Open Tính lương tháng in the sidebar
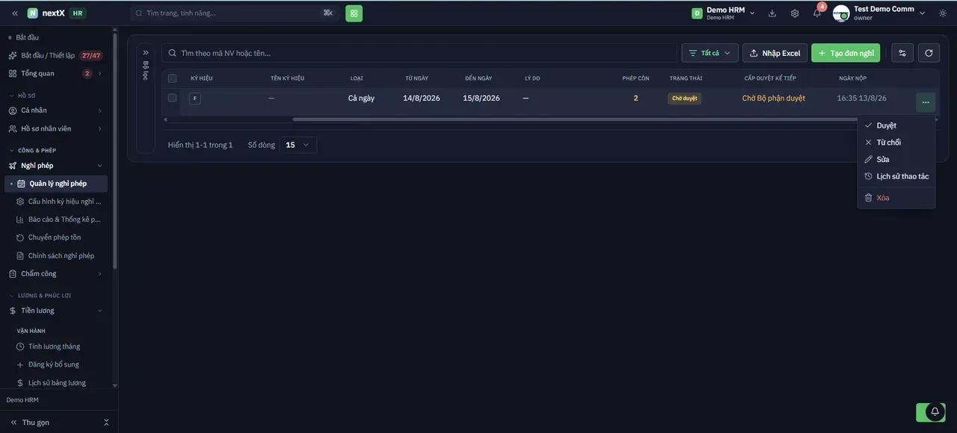This screenshot has height=433, width=957. pyautogui.click(x=54, y=346)
